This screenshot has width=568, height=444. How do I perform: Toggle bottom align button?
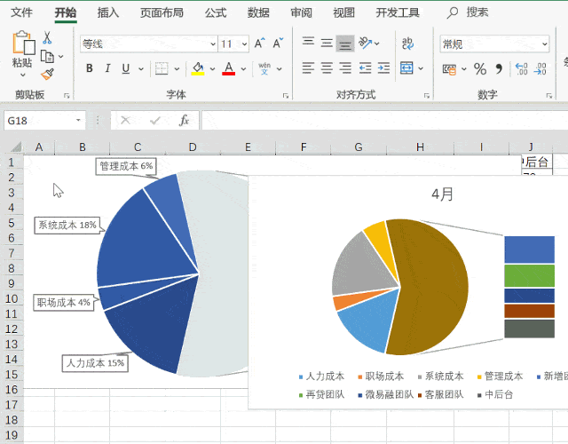point(345,44)
